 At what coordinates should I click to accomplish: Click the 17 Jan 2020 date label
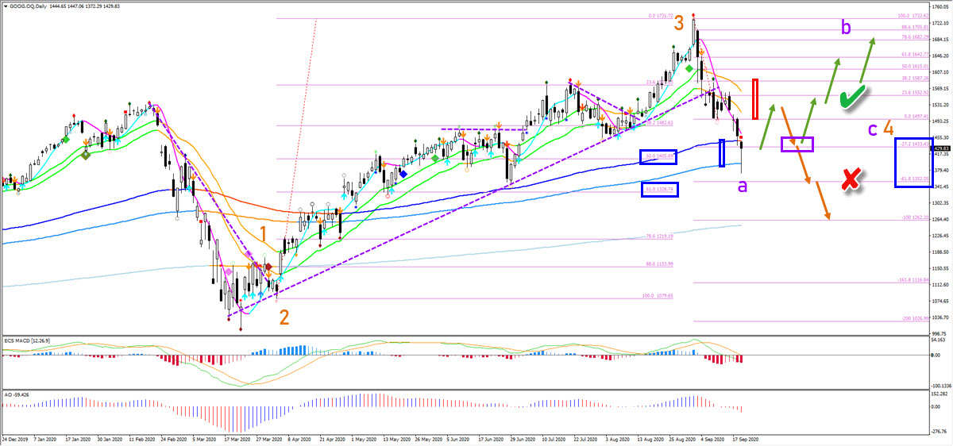click(78, 439)
